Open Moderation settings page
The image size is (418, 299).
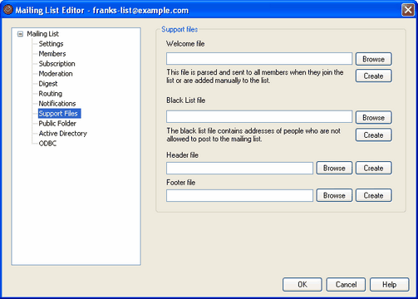pyautogui.click(x=56, y=74)
